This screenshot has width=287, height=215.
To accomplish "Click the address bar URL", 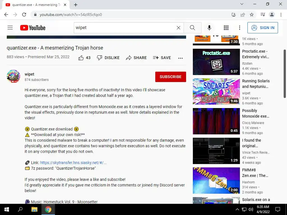I will click(x=71, y=15).
